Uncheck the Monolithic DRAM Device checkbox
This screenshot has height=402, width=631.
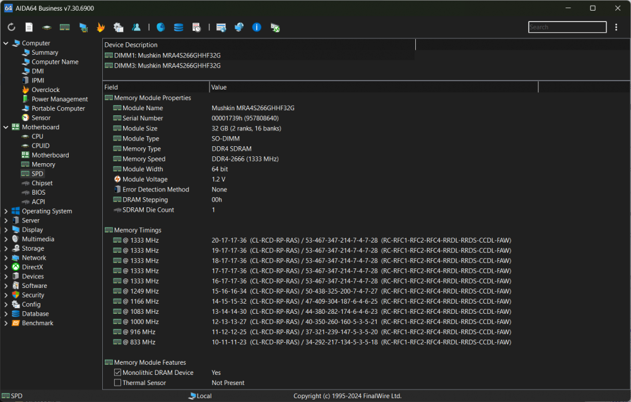[117, 372]
